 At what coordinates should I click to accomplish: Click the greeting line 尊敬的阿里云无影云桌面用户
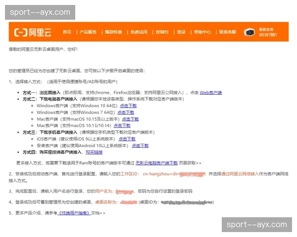(x=43, y=49)
